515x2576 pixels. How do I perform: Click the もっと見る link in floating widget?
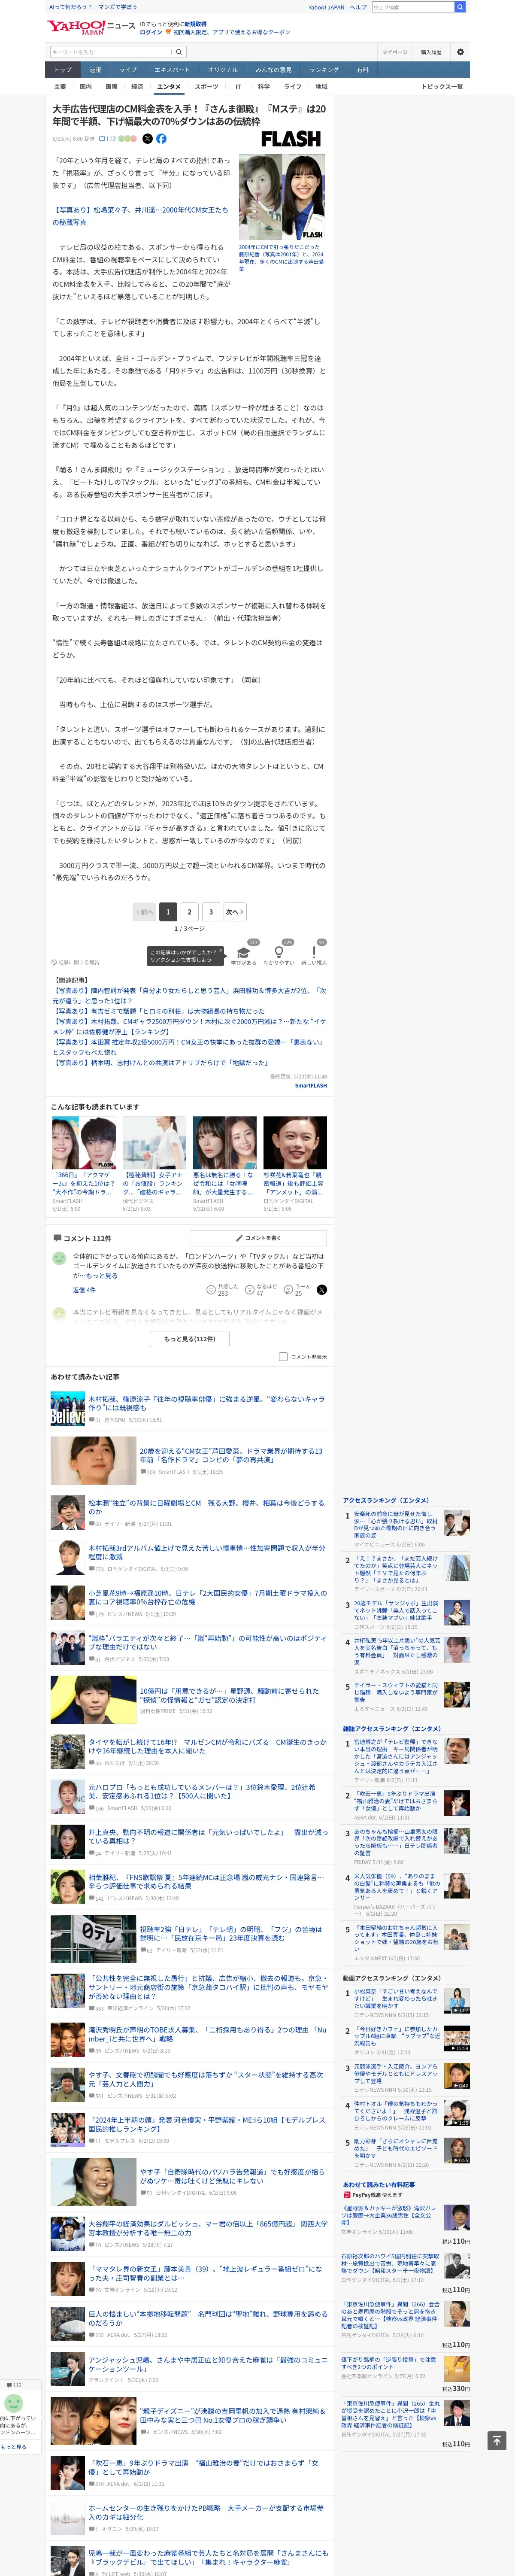click(x=14, y=2447)
